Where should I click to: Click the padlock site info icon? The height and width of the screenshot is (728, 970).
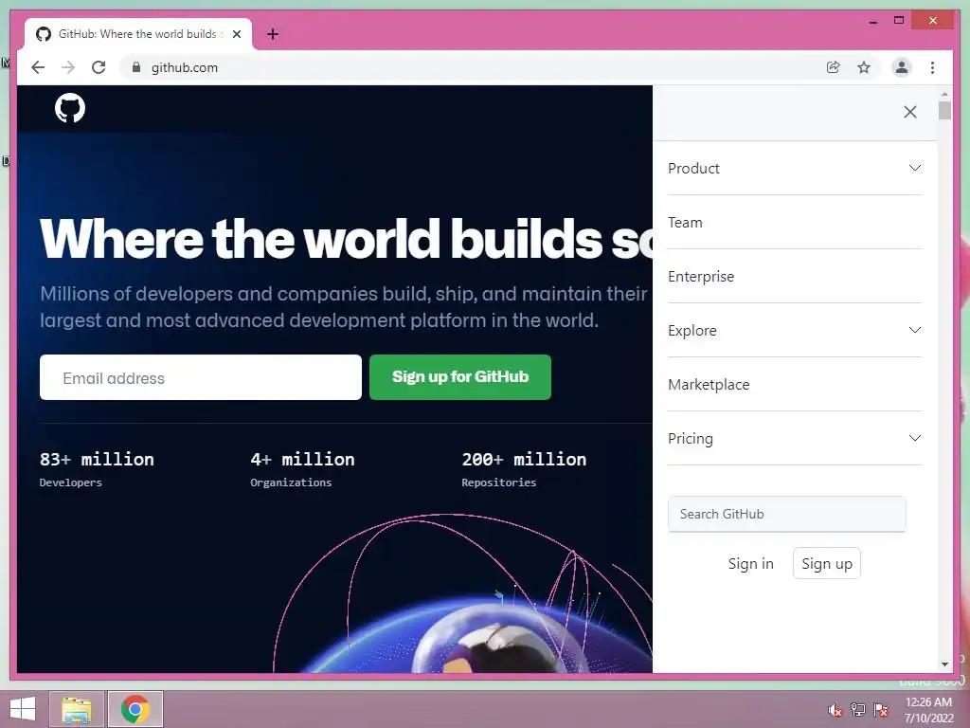click(136, 67)
